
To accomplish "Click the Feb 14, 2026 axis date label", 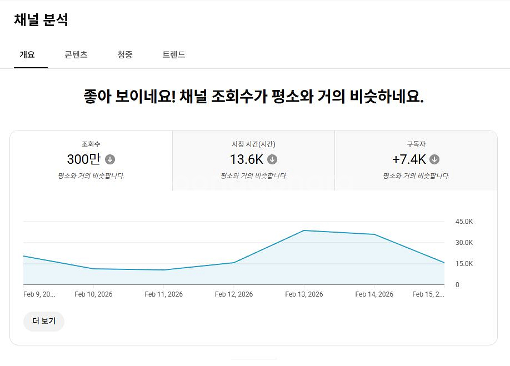I will coord(374,294).
